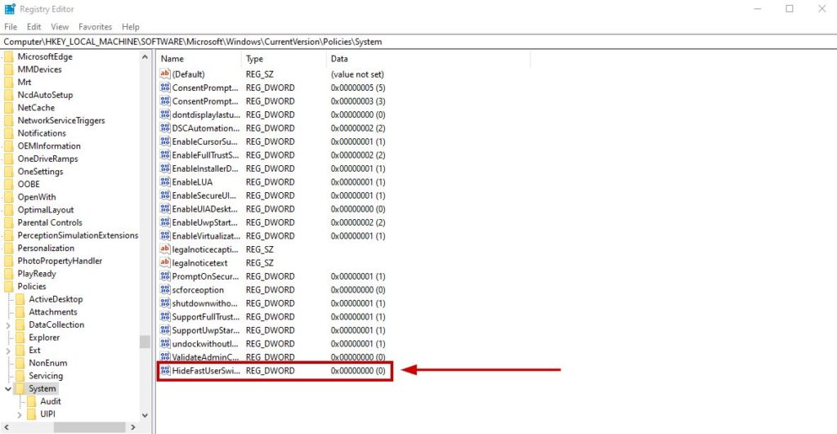Viewport: 837px width, 434px height.
Task: Click the DWORD icon beside SupportFullTrust...
Action: (165, 316)
